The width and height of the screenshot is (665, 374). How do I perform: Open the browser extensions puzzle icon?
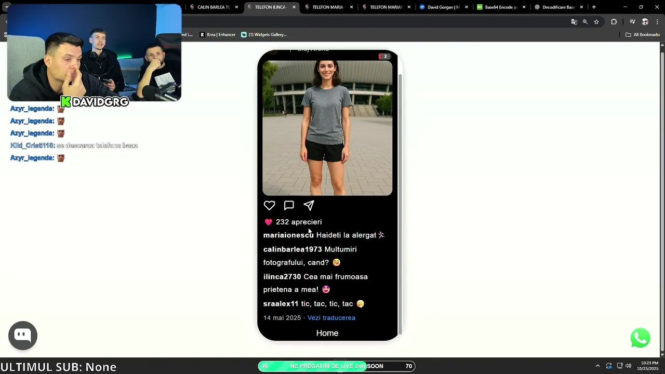[x=614, y=22]
